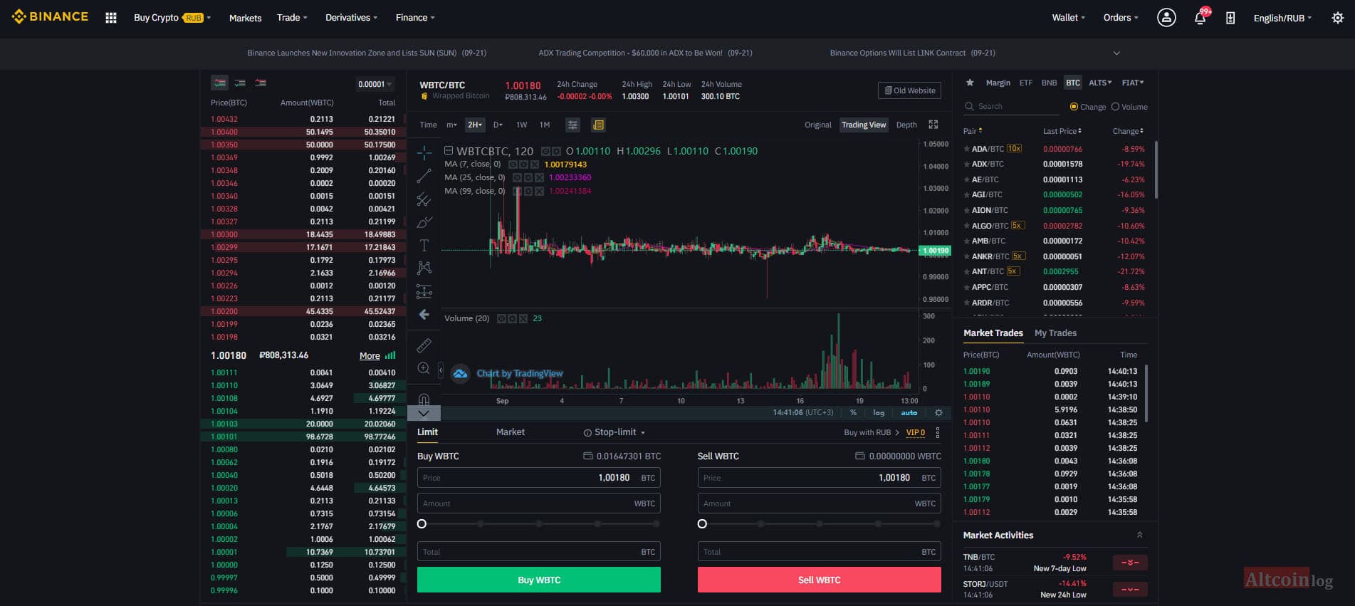Toggle the percent scale on chart
Screen dimensions: 1355x606
coord(853,413)
